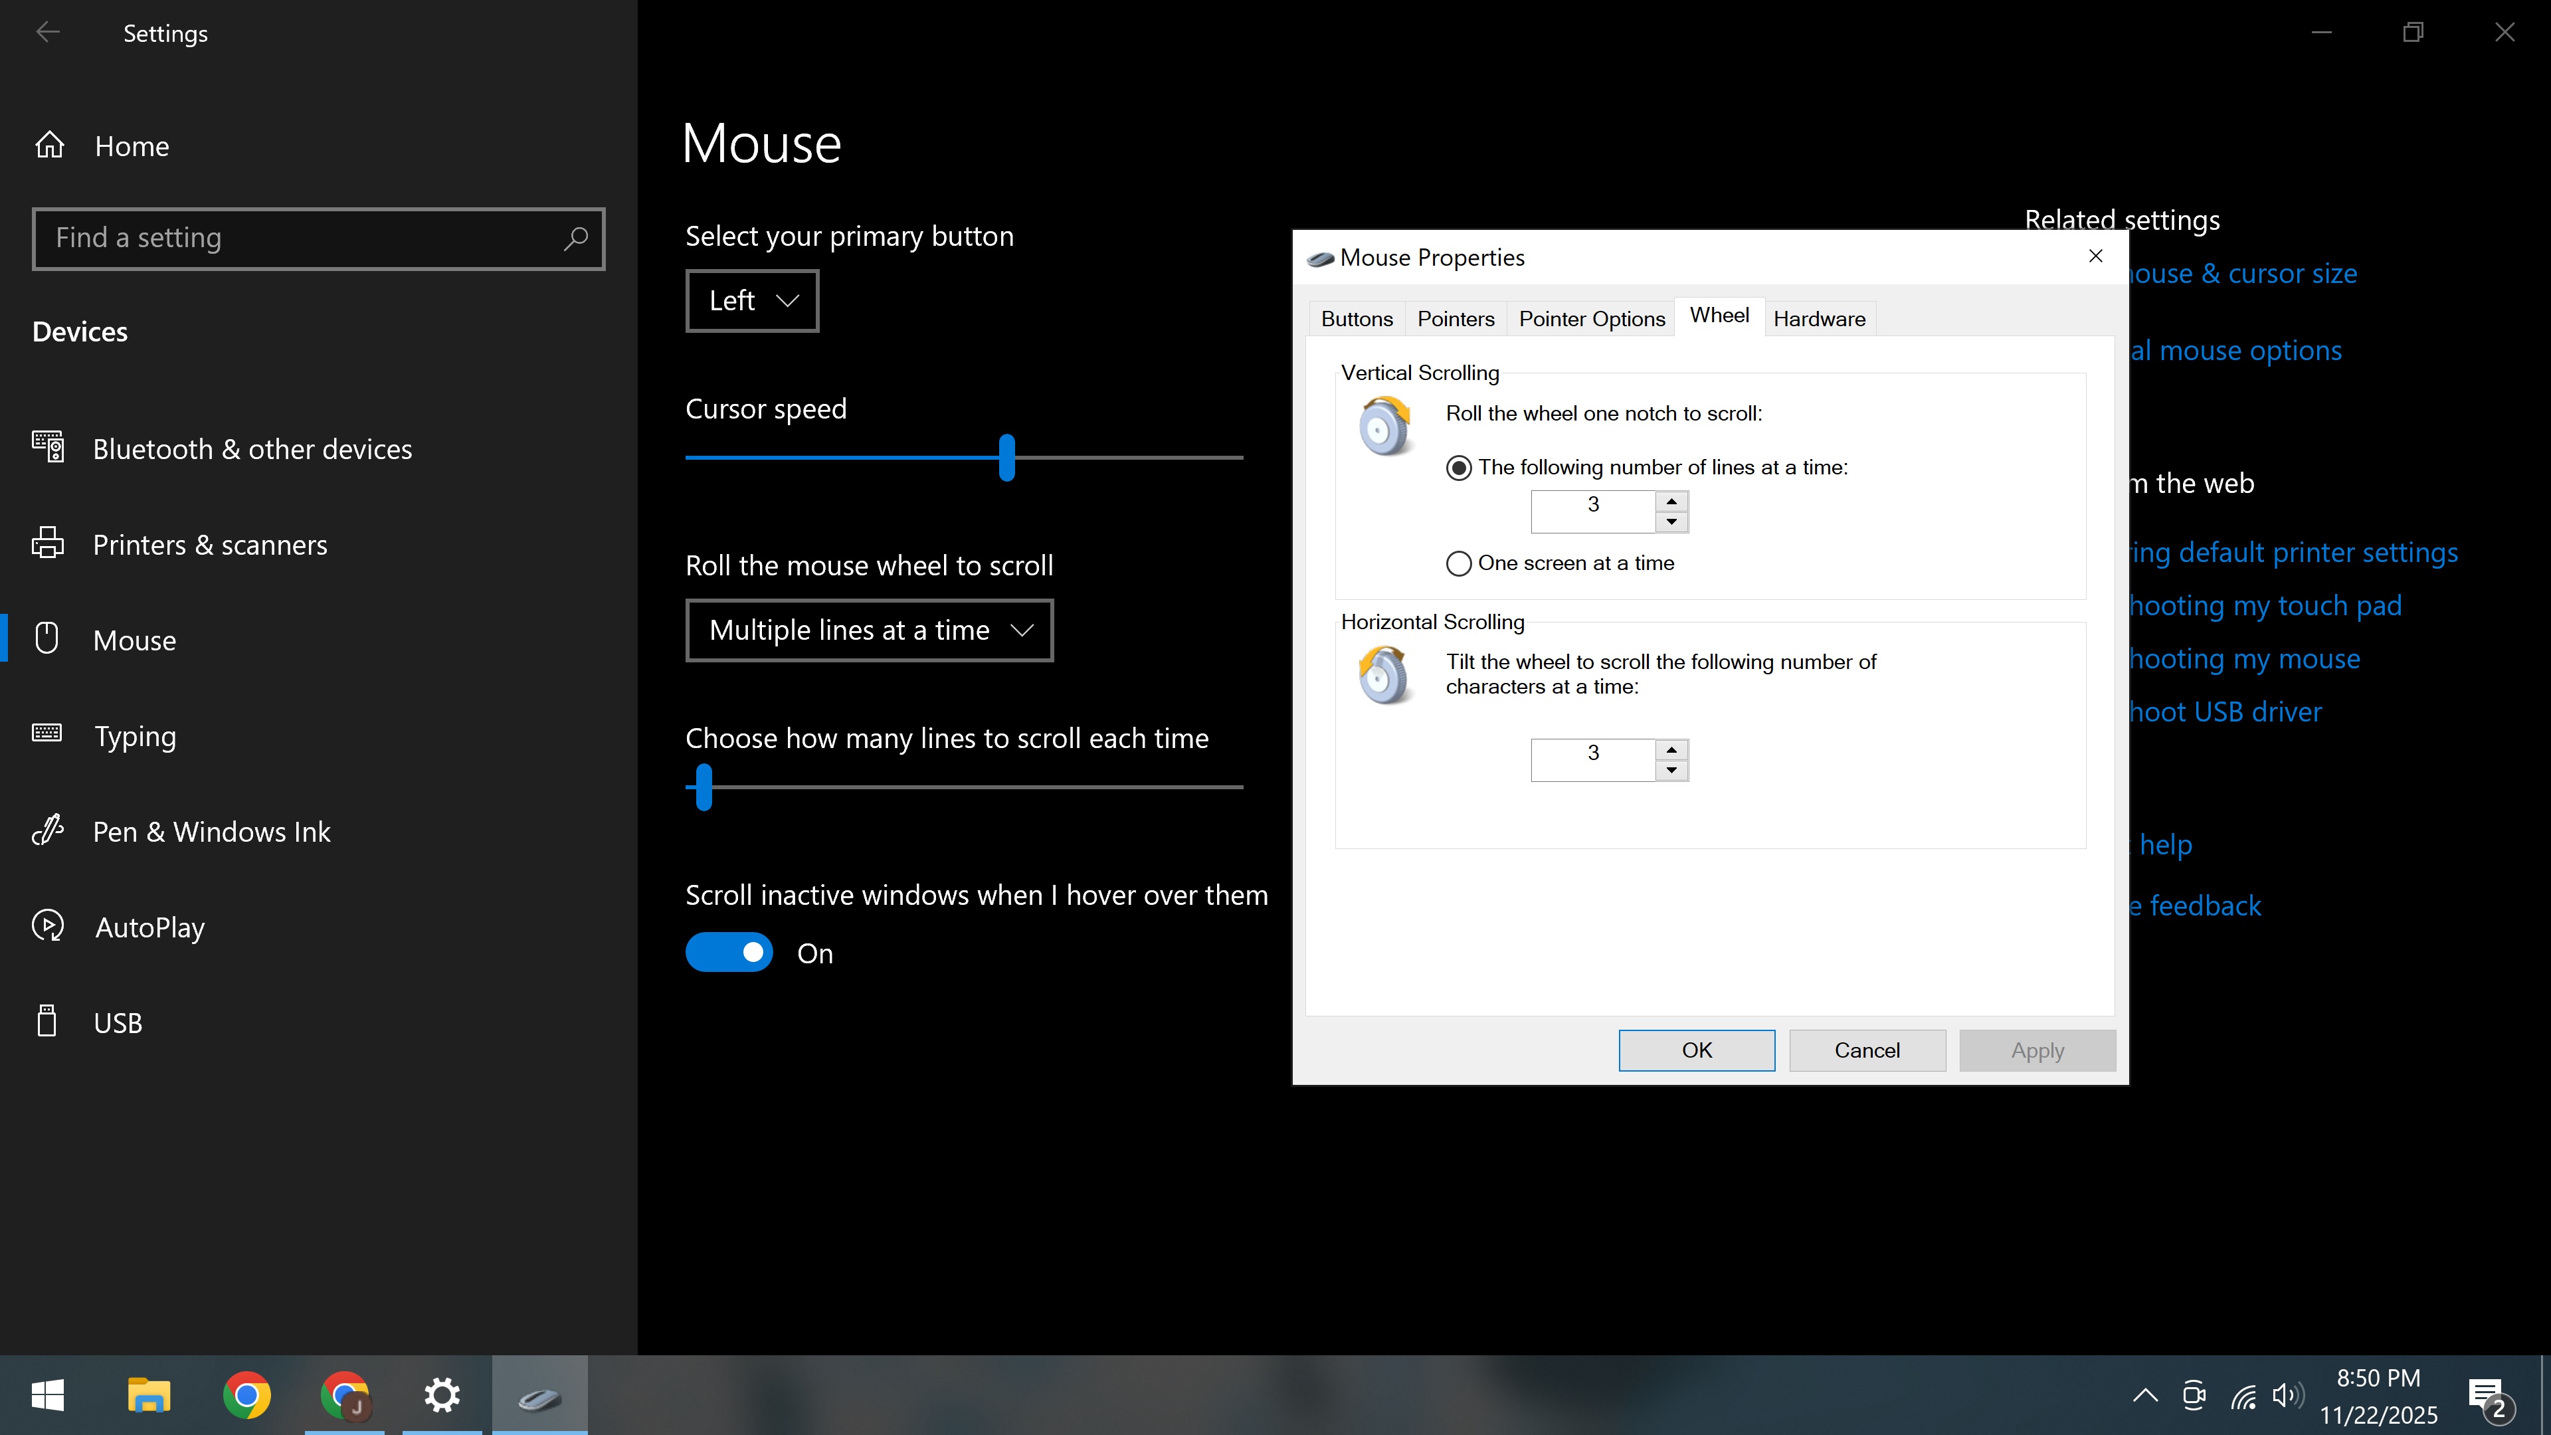Open the USB settings page
This screenshot has width=2551, height=1435.
(x=117, y=1023)
